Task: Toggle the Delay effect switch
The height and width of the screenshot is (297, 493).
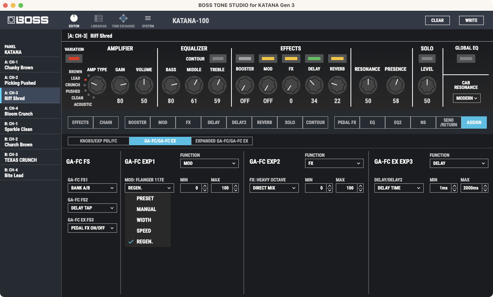Action: tap(314, 59)
